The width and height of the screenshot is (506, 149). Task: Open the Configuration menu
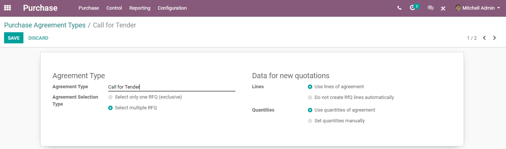172,8
